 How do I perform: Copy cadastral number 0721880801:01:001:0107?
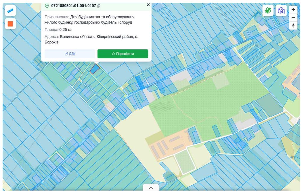[x=99, y=6]
